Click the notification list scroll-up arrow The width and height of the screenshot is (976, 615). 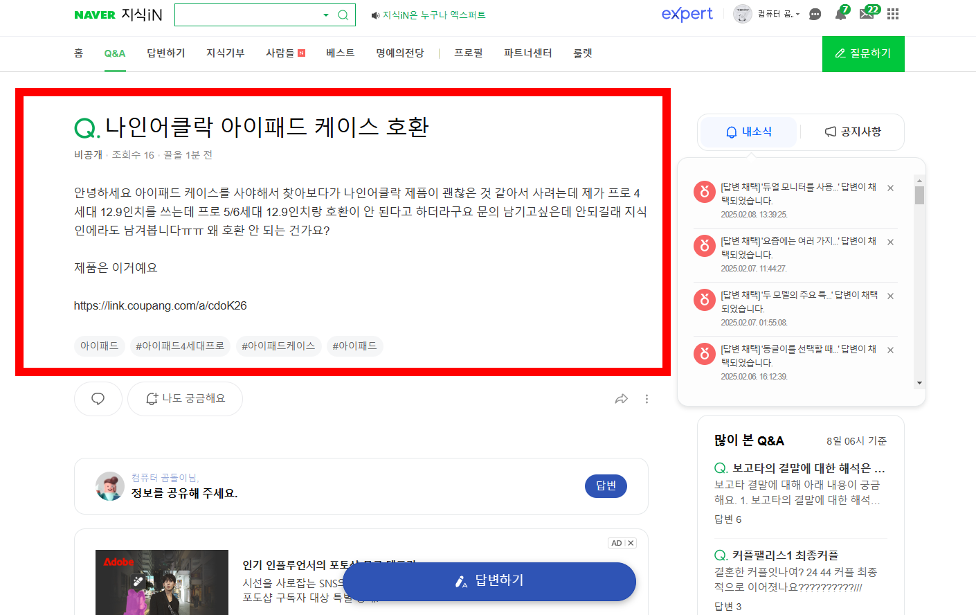tap(919, 180)
